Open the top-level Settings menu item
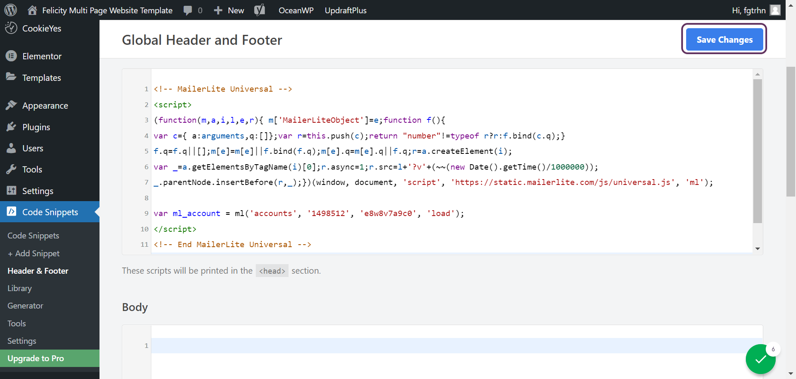The height and width of the screenshot is (379, 796). [x=38, y=191]
